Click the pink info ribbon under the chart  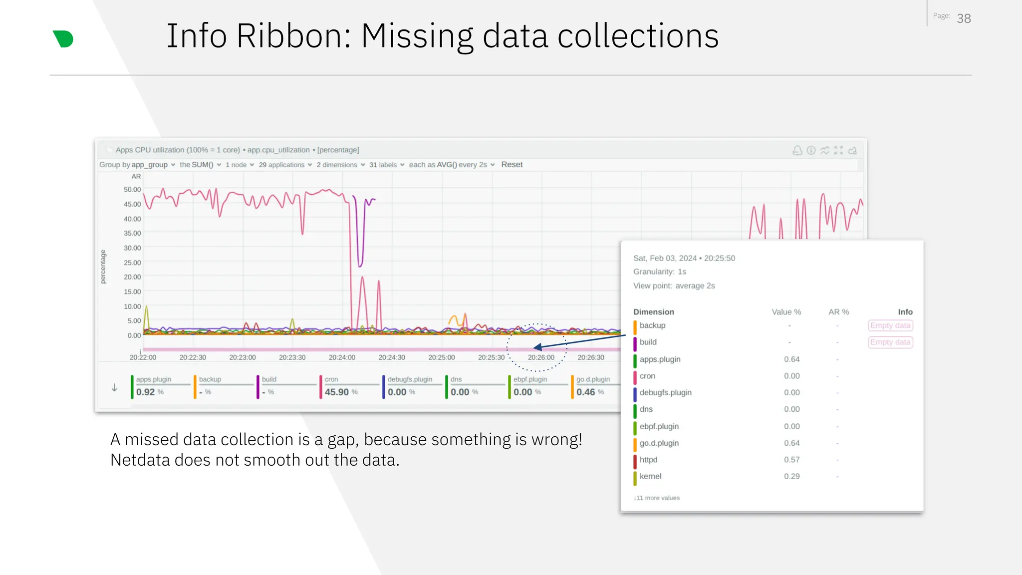pyautogui.click(x=382, y=349)
